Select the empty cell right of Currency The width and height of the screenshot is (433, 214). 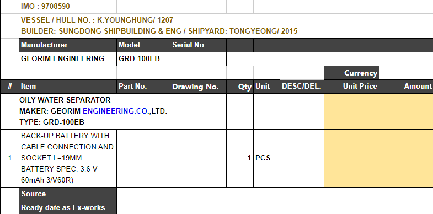click(406, 73)
